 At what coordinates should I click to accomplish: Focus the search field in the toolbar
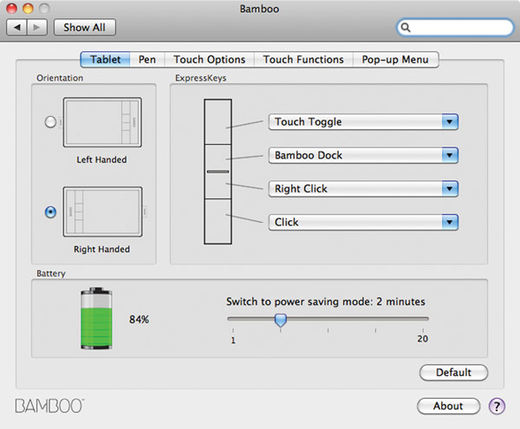coord(455,27)
